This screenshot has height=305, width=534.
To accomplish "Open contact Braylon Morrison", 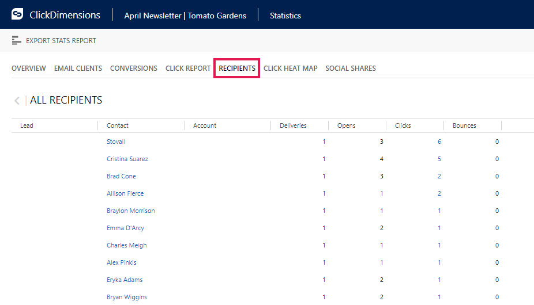I will [131, 211].
